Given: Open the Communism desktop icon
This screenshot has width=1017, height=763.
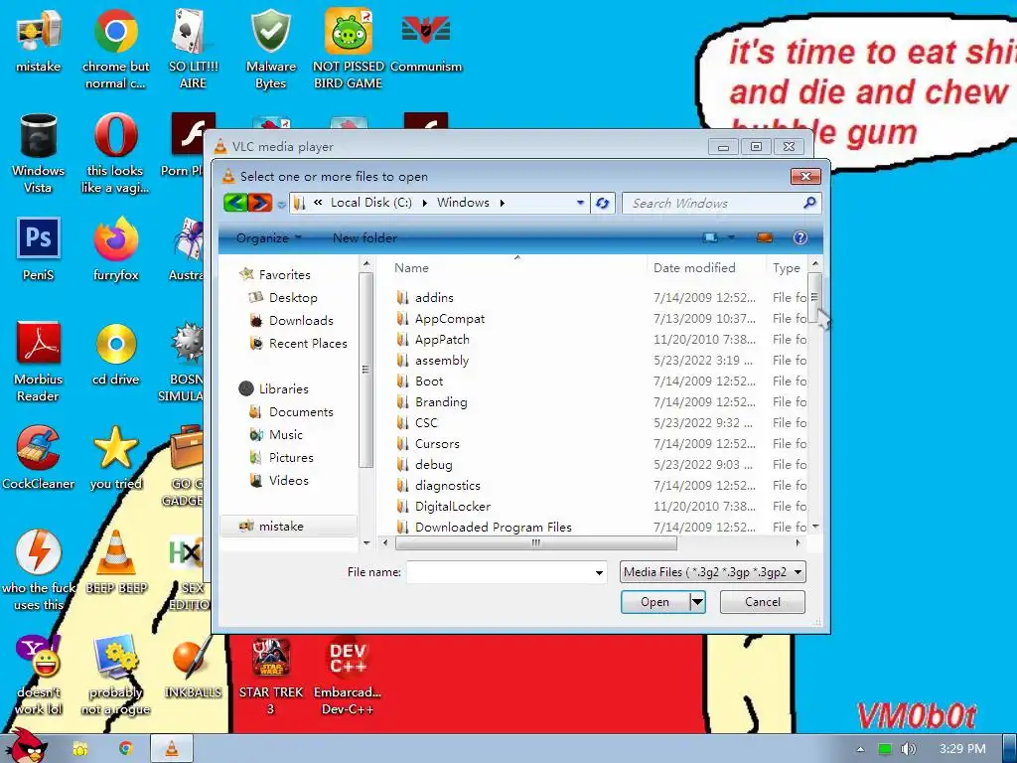Looking at the screenshot, I should pyautogui.click(x=426, y=42).
